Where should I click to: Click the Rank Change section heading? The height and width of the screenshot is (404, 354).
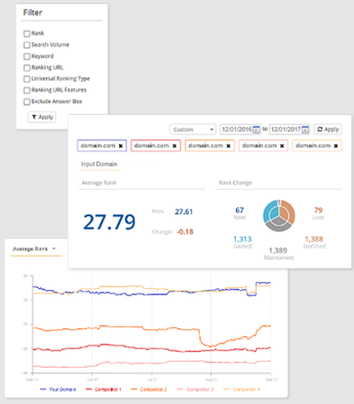(235, 182)
